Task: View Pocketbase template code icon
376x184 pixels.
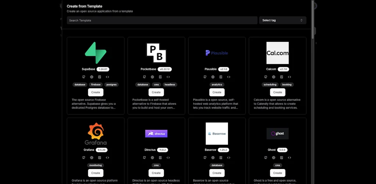Action: [168, 77]
